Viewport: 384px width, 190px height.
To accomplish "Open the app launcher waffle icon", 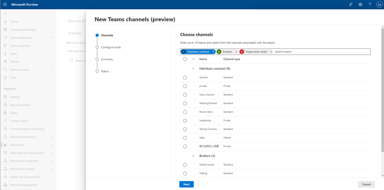I will point(5,5).
